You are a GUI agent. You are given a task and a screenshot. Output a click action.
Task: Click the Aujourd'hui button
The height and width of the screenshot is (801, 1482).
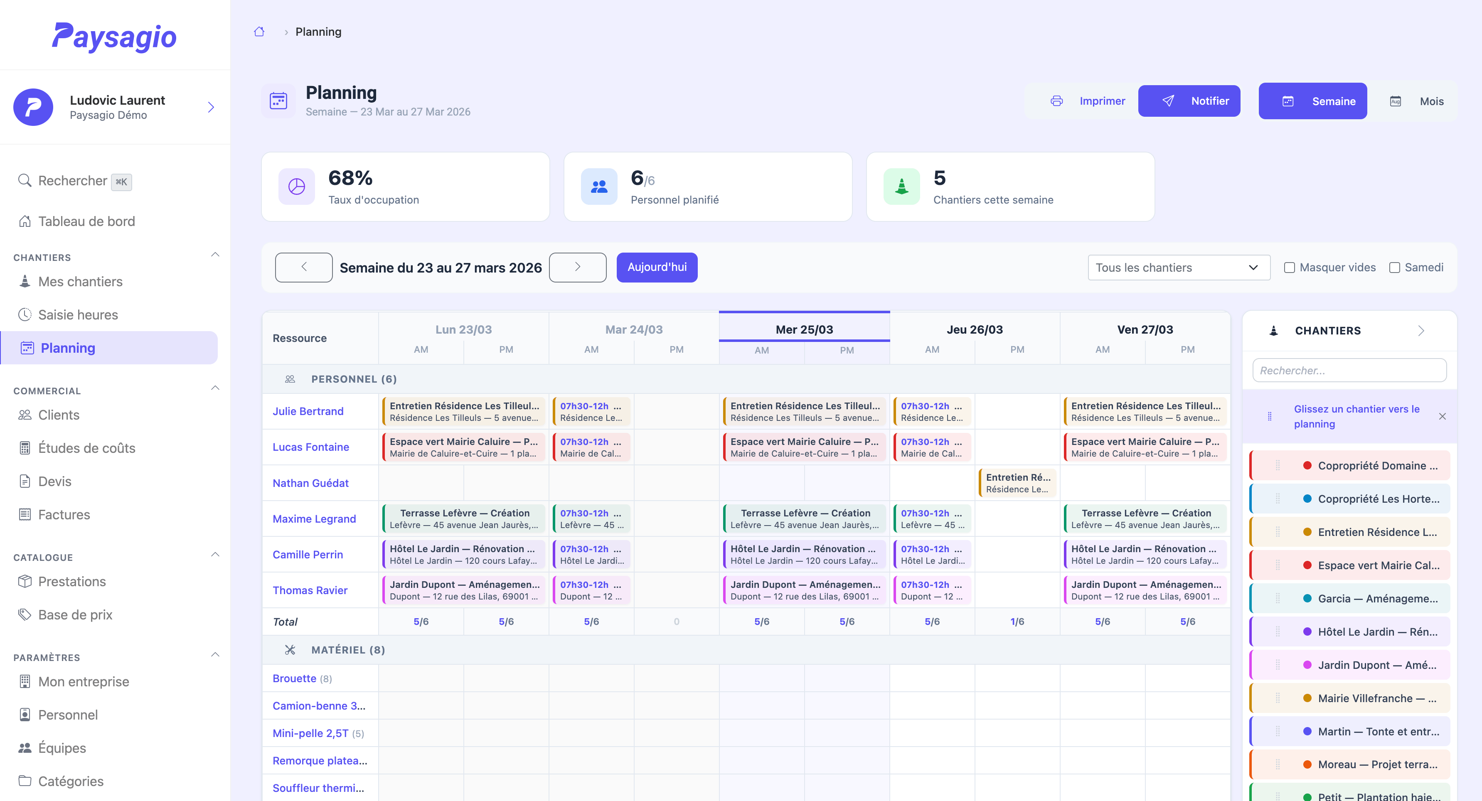657,268
